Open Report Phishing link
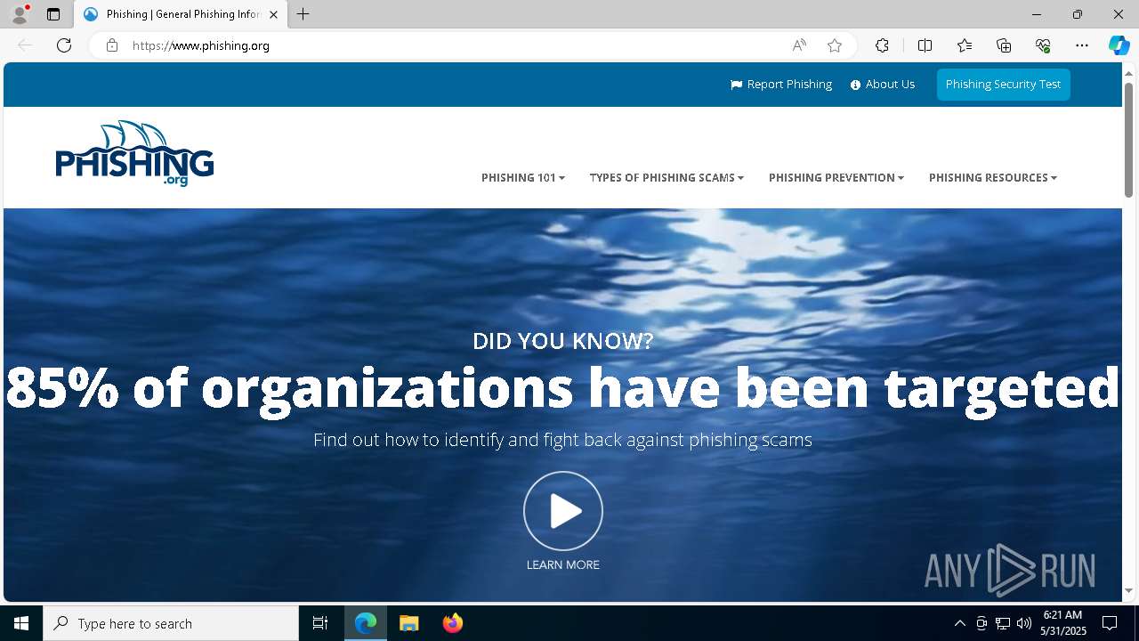Image resolution: width=1139 pixels, height=641 pixels. [x=781, y=85]
